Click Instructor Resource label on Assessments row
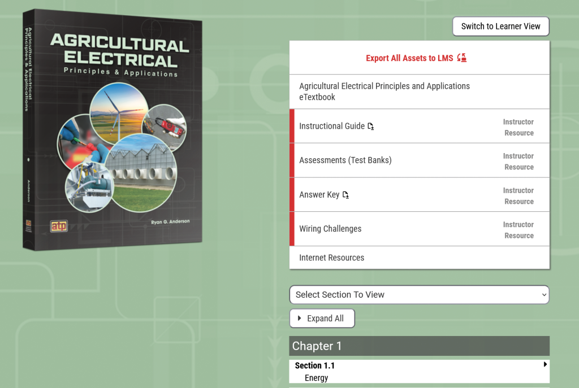The image size is (579, 388). [518, 162]
